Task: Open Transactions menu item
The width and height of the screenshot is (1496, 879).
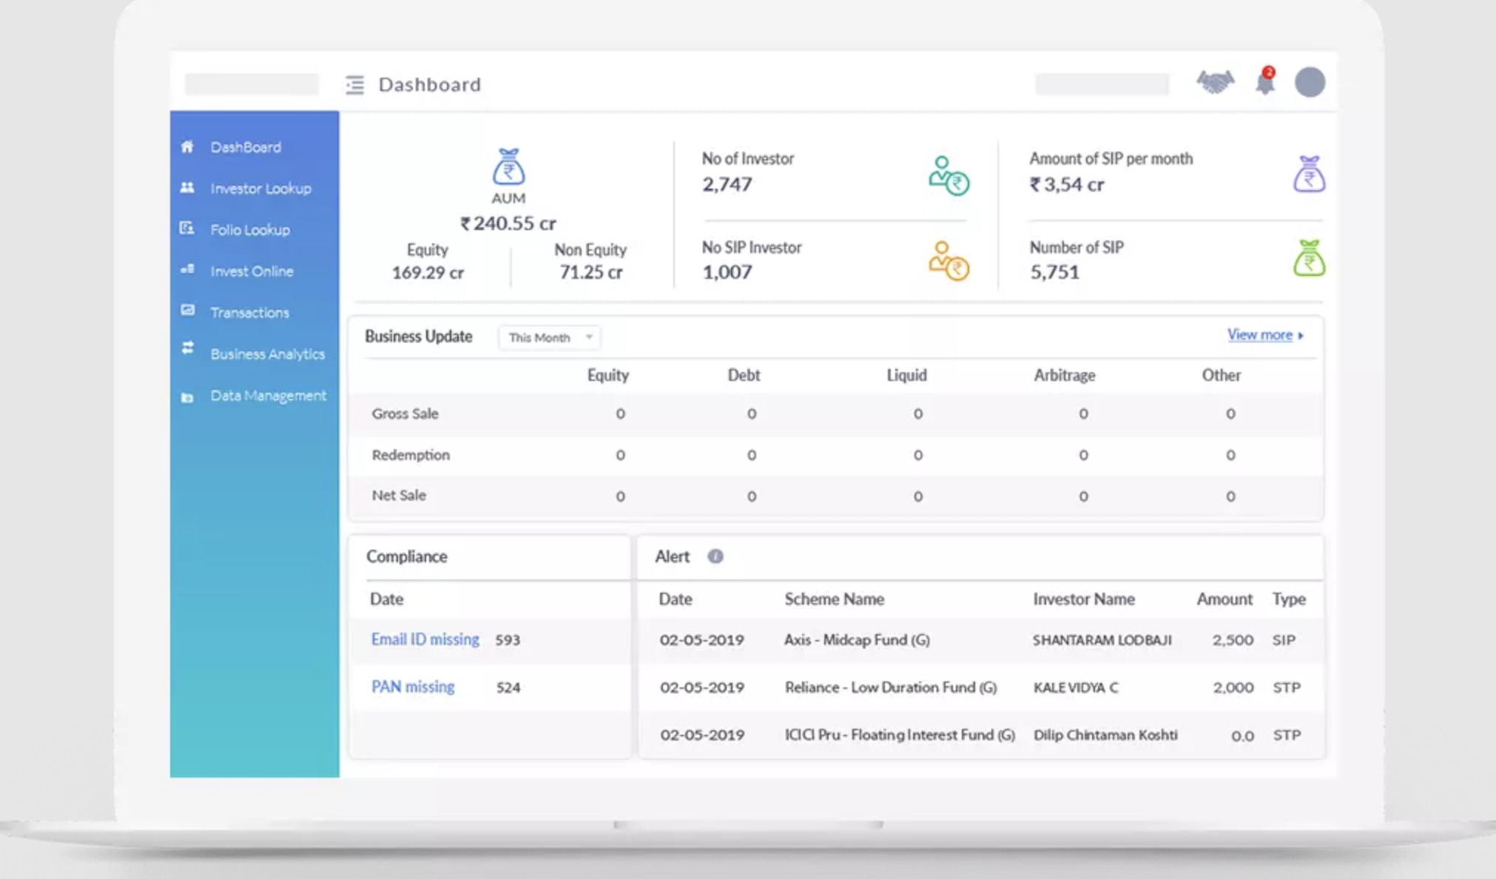Action: point(249,313)
